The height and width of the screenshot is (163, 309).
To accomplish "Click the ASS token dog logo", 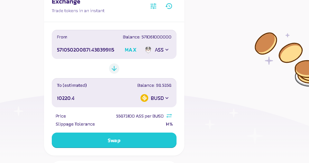I will click(x=148, y=50).
